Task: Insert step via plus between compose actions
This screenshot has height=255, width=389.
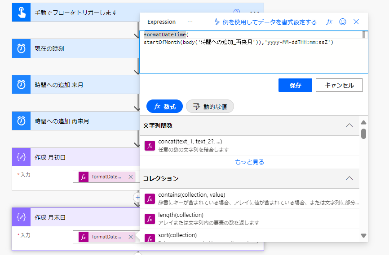Action: 137,197
